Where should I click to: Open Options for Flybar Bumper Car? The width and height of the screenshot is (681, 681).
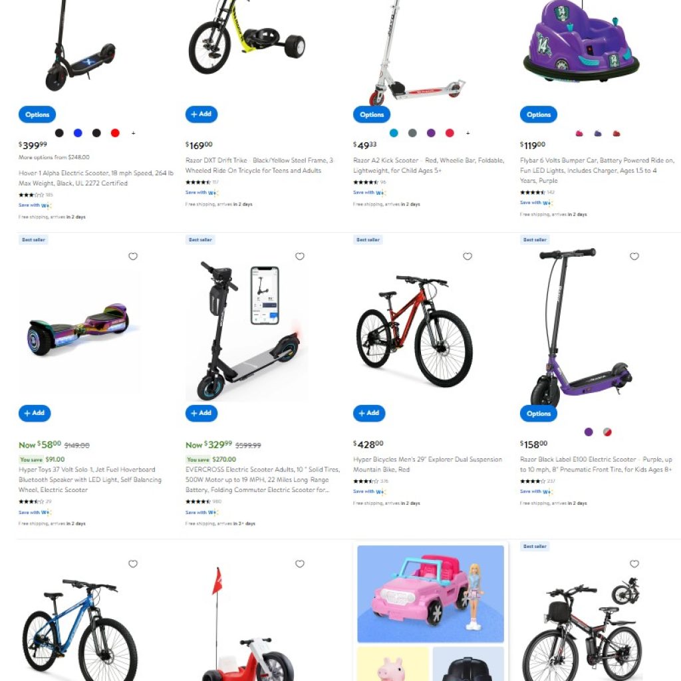point(539,114)
